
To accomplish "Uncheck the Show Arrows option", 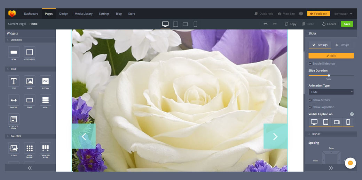I will click(x=310, y=100).
